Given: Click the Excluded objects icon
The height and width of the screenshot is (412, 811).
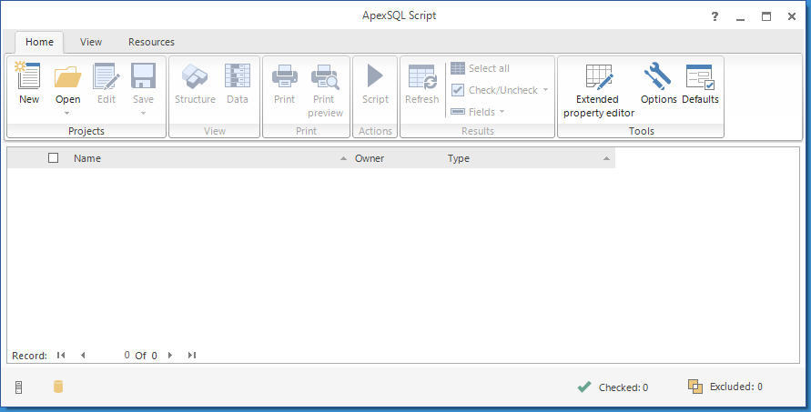Looking at the screenshot, I should coord(695,387).
